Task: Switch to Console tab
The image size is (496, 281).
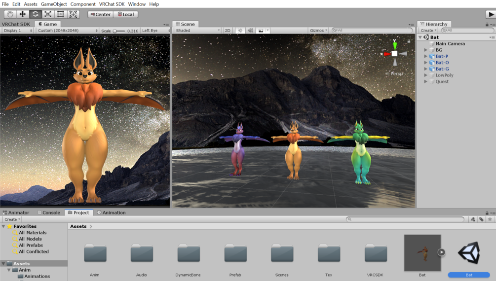Action: pyautogui.click(x=49, y=212)
